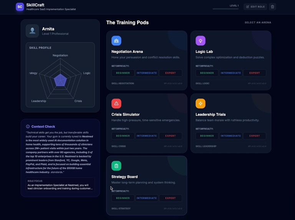The height and width of the screenshot is (220, 295).
Task: Set Negotiation Arena difficulty to Intermediate
Action: (147, 73)
